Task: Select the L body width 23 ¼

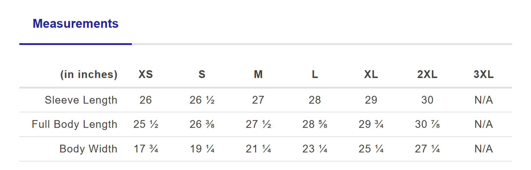Action: pyautogui.click(x=315, y=149)
